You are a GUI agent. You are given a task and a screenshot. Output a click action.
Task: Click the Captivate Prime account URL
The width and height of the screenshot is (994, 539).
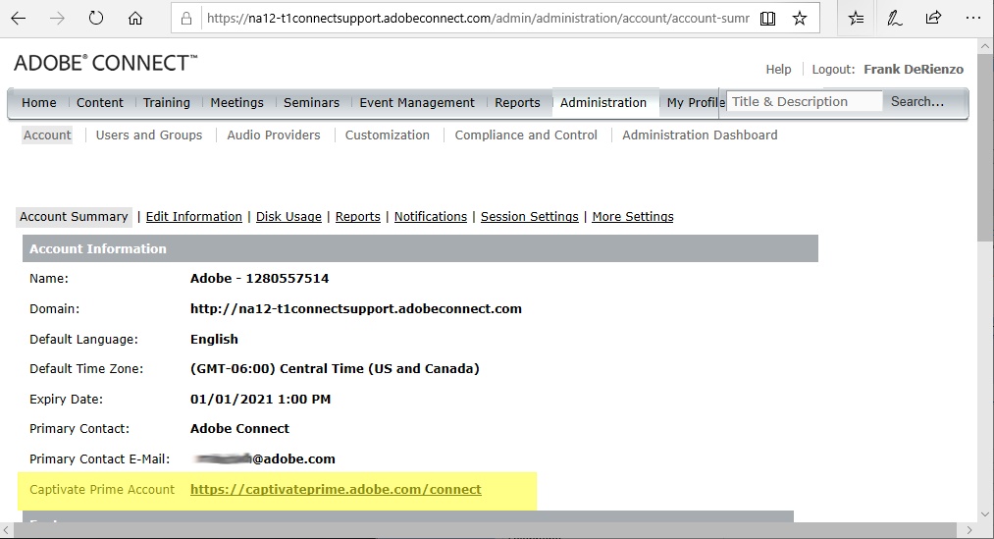(336, 489)
